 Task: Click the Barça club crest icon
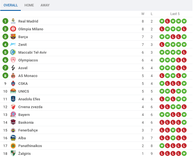click(x=13, y=37)
